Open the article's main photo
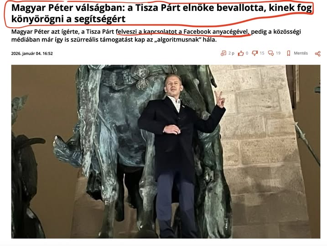The width and height of the screenshot is (327, 246). [166, 151]
